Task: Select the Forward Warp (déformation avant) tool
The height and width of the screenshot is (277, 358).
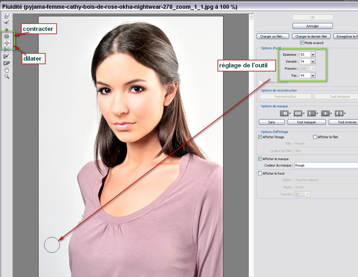Action: click(x=6, y=16)
